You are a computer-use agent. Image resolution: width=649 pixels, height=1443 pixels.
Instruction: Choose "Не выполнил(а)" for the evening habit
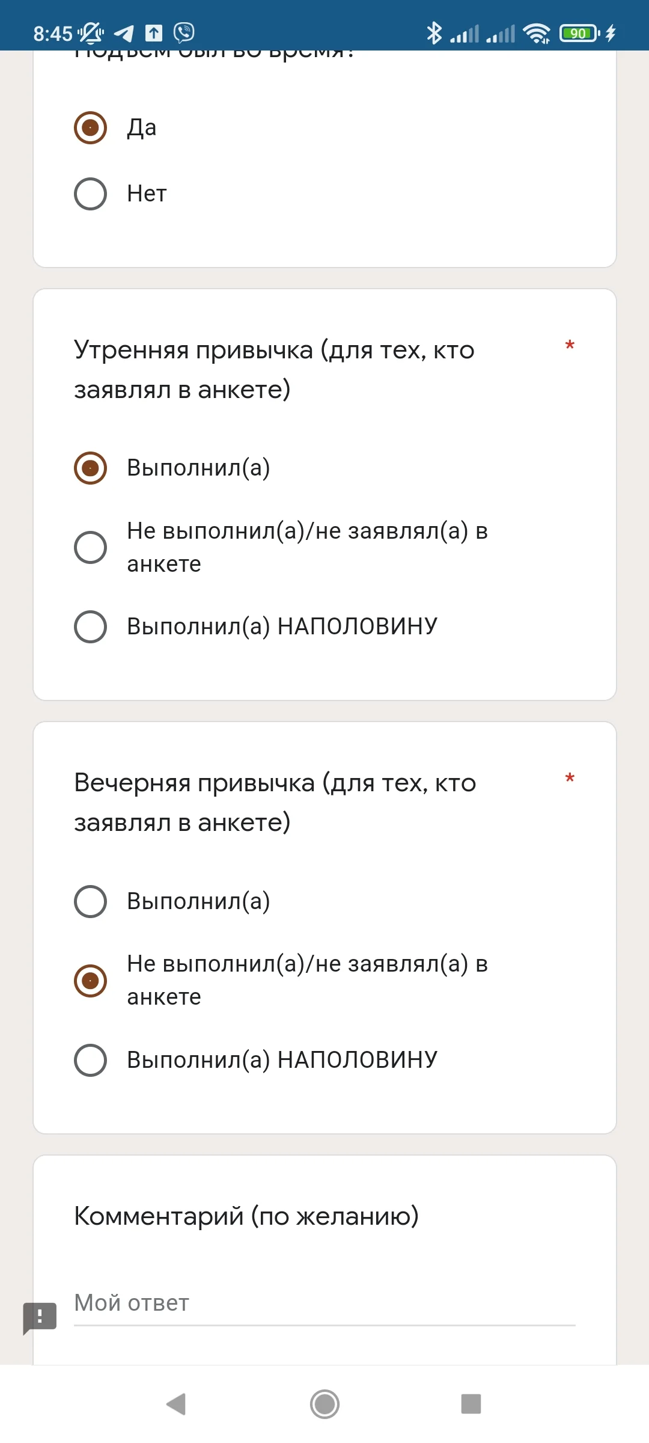tap(91, 981)
